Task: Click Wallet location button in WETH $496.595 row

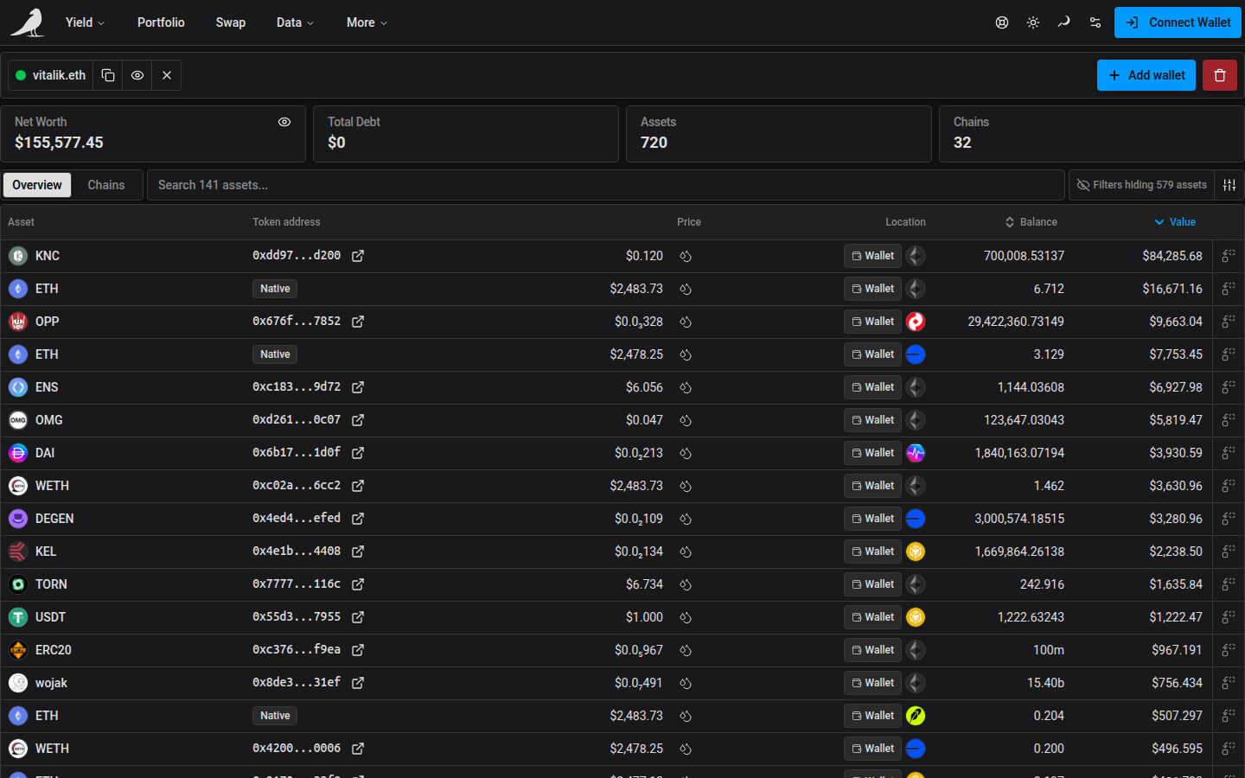Action: [x=872, y=749]
